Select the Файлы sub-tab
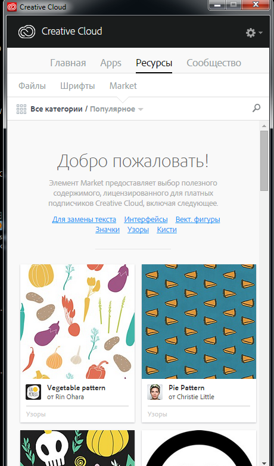The height and width of the screenshot is (466, 274). tap(32, 86)
